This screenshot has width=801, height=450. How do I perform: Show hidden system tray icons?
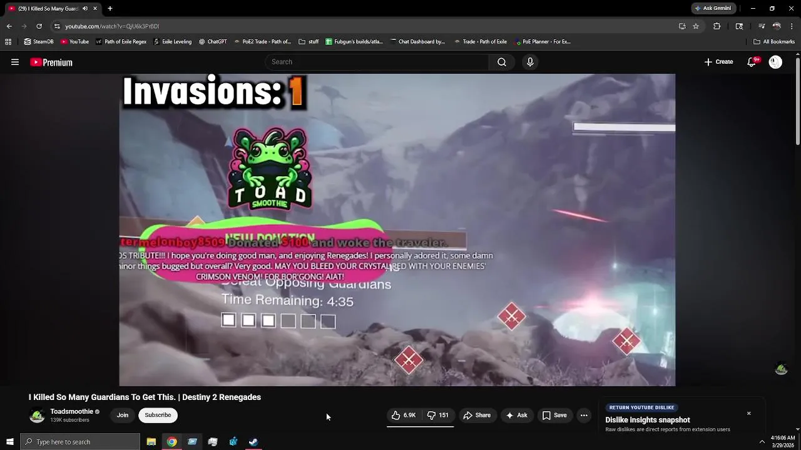[x=762, y=442]
